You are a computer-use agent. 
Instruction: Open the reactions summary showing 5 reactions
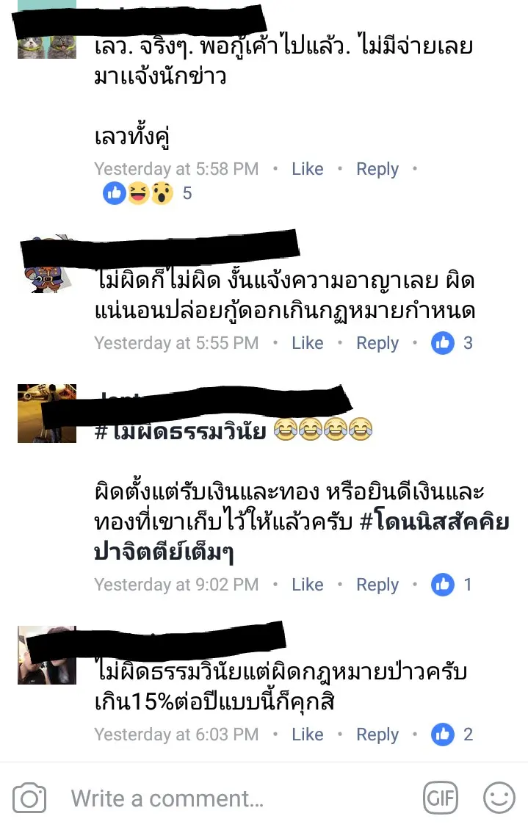click(147, 193)
